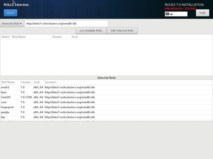Image resolution: width=213 pixels, height=159 pixels.
Task: Sort available rolls by Select column
Action: [5, 37]
